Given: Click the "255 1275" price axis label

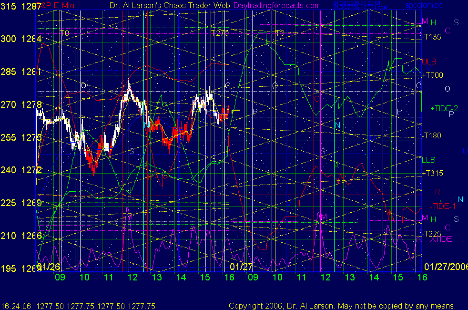Looking at the screenshot, I should click(x=21, y=137).
